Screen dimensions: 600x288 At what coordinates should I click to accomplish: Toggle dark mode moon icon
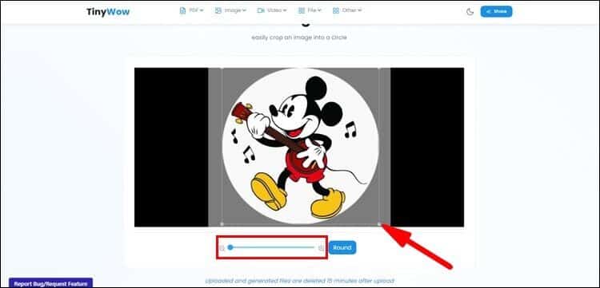click(x=470, y=12)
